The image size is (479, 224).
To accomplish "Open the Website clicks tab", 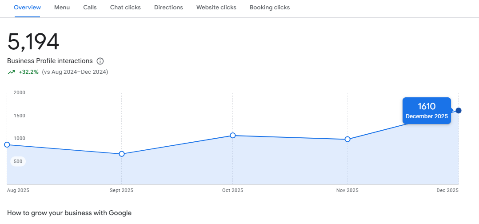I will 216,8.
